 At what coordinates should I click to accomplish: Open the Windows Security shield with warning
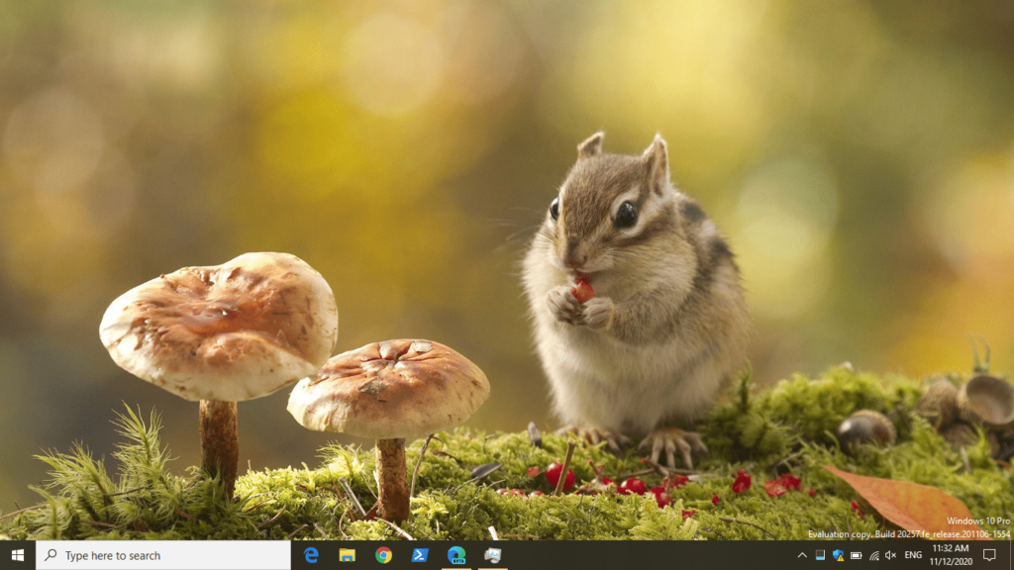coord(838,555)
